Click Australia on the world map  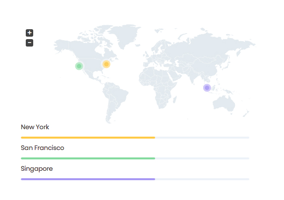[x=224, y=103]
